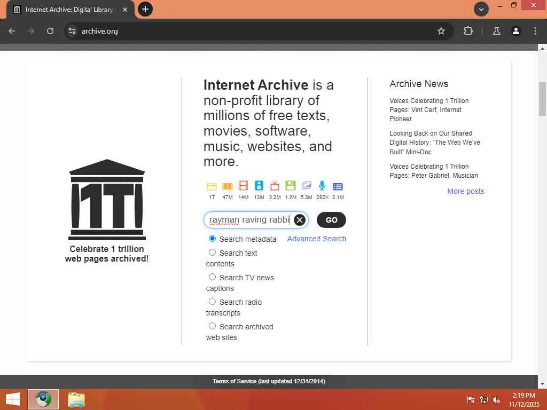Click the Terms of Service footer text

[269, 381]
